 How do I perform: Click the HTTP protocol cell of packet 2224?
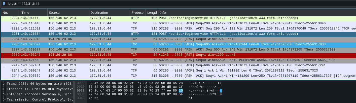[x=135, y=18]
